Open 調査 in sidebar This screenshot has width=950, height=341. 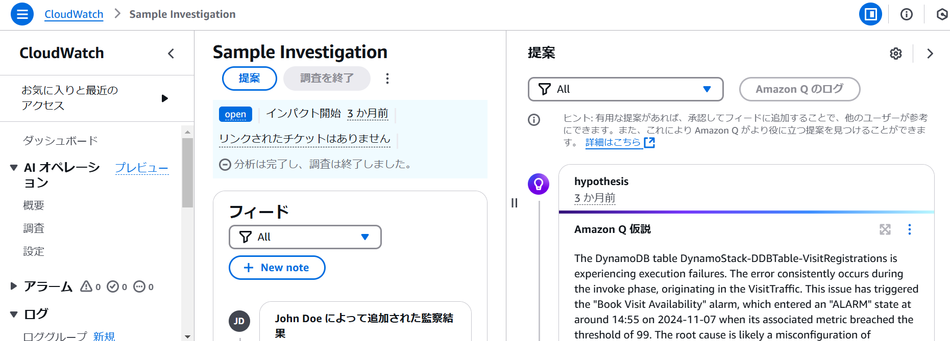point(34,228)
